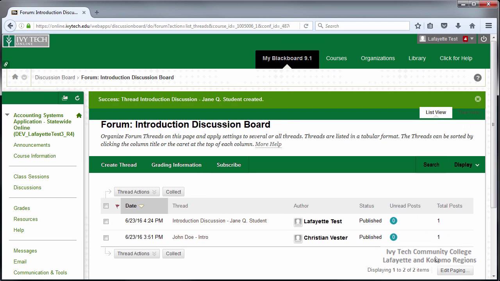The height and width of the screenshot is (281, 500).
Task: Expand the Lafayette Test user menu
Action: pyautogui.click(x=472, y=39)
